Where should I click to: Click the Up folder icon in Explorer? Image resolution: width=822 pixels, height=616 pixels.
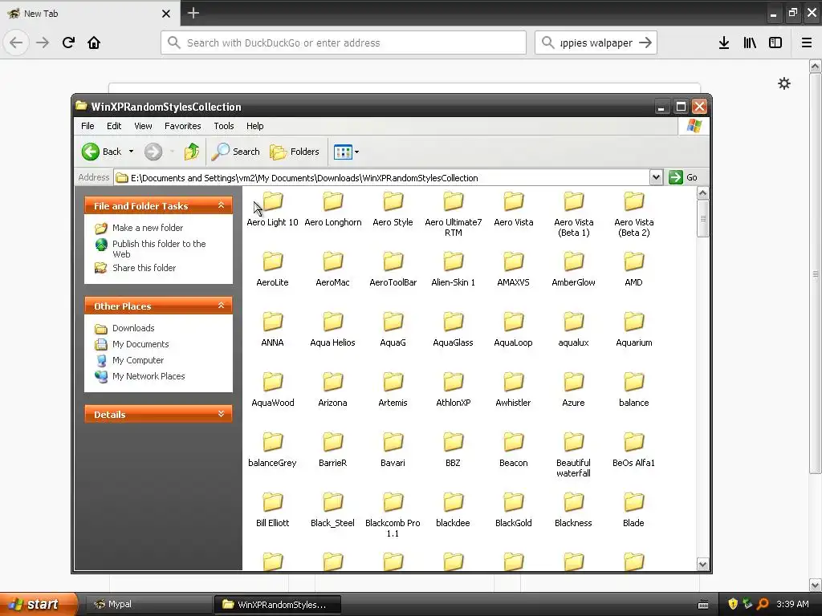[x=191, y=152]
